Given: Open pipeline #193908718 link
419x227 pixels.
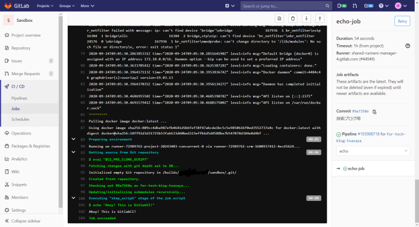Looking at the screenshot, I should point(368,134).
